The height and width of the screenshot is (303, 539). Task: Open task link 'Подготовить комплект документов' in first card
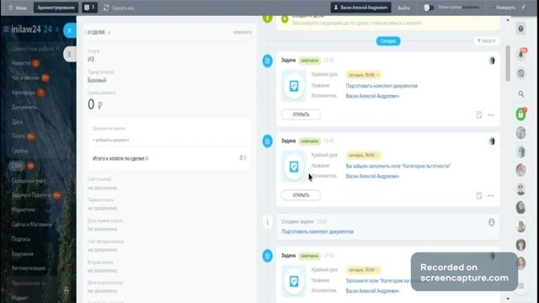[382, 86]
